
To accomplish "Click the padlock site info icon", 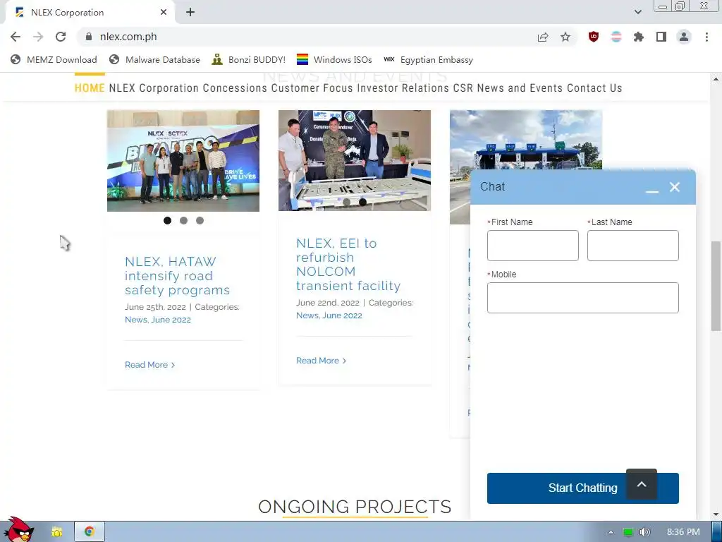I will pyautogui.click(x=89, y=37).
